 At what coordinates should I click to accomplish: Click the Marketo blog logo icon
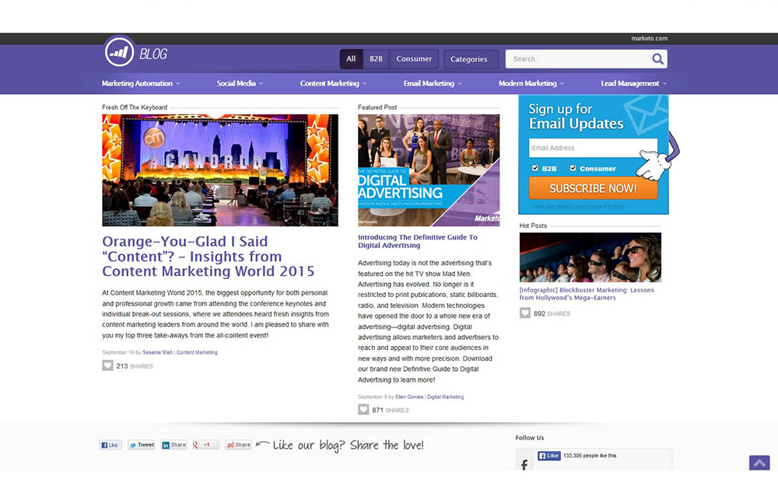[119, 51]
